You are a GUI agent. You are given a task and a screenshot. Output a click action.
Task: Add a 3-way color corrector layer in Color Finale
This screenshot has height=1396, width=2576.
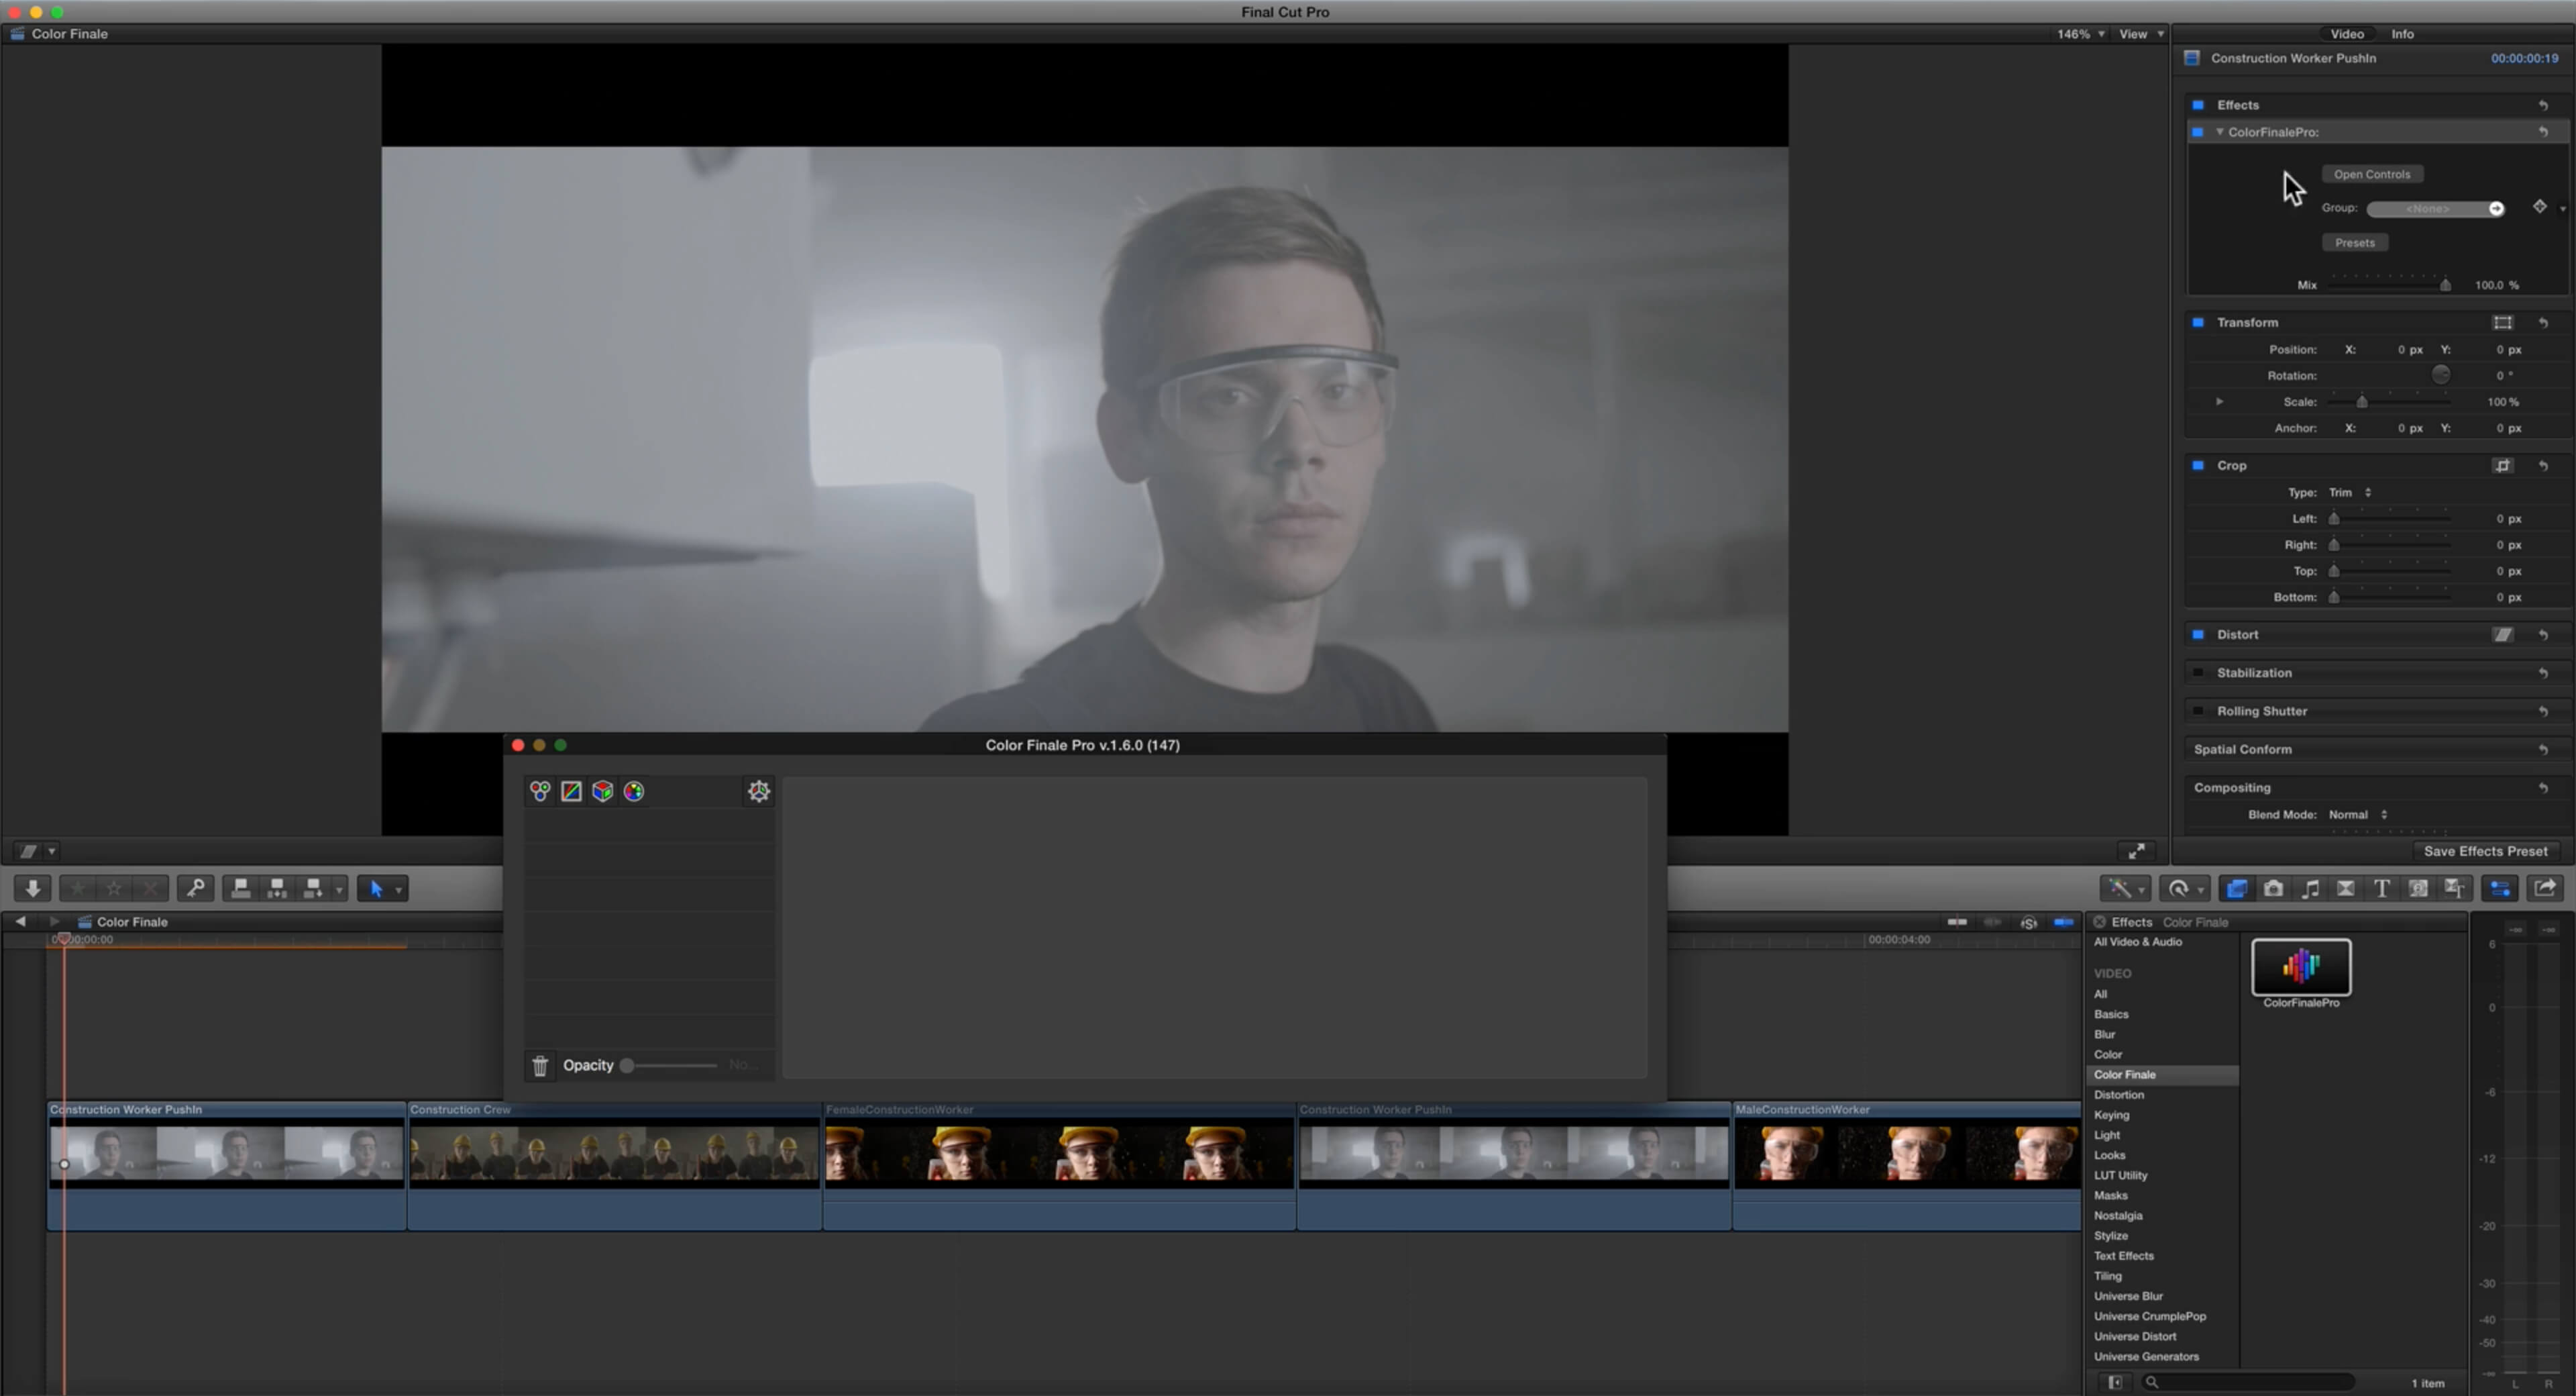point(540,791)
